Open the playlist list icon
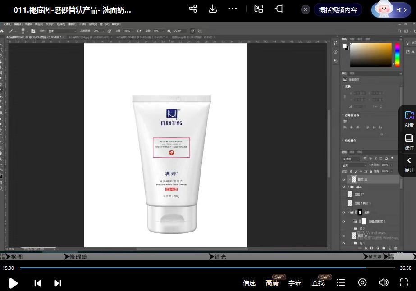The width and height of the screenshot is (416, 291). (x=341, y=282)
